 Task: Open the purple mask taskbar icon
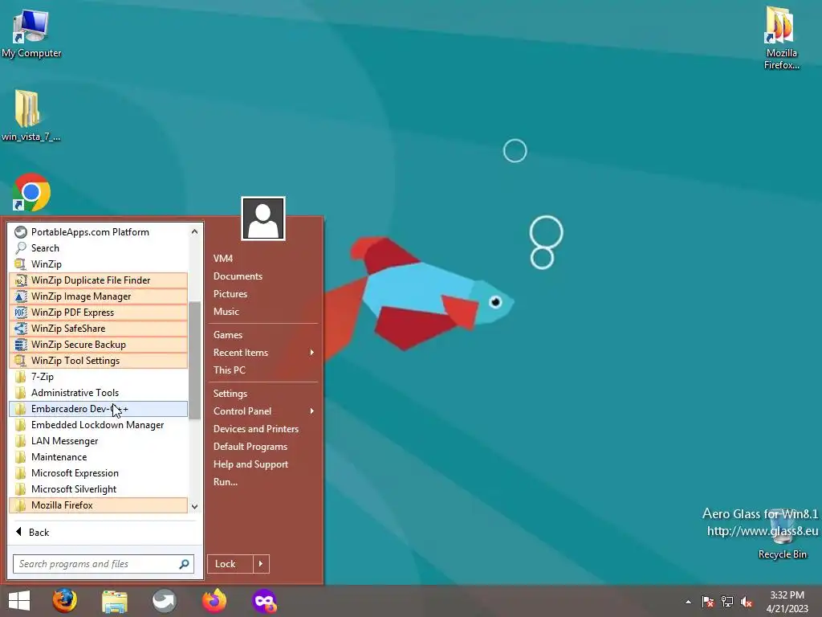click(264, 601)
